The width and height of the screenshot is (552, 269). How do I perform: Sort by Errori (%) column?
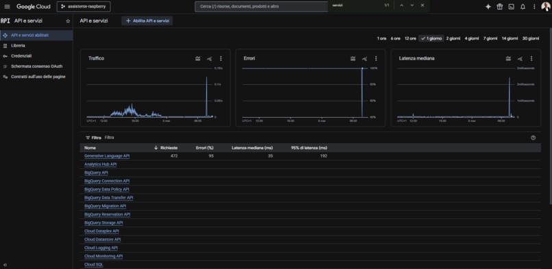click(x=205, y=148)
